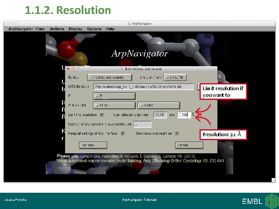Toggle the Limit the resolution checkbox
The width and height of the screenshot is (279, 209).
pos(102,115)
